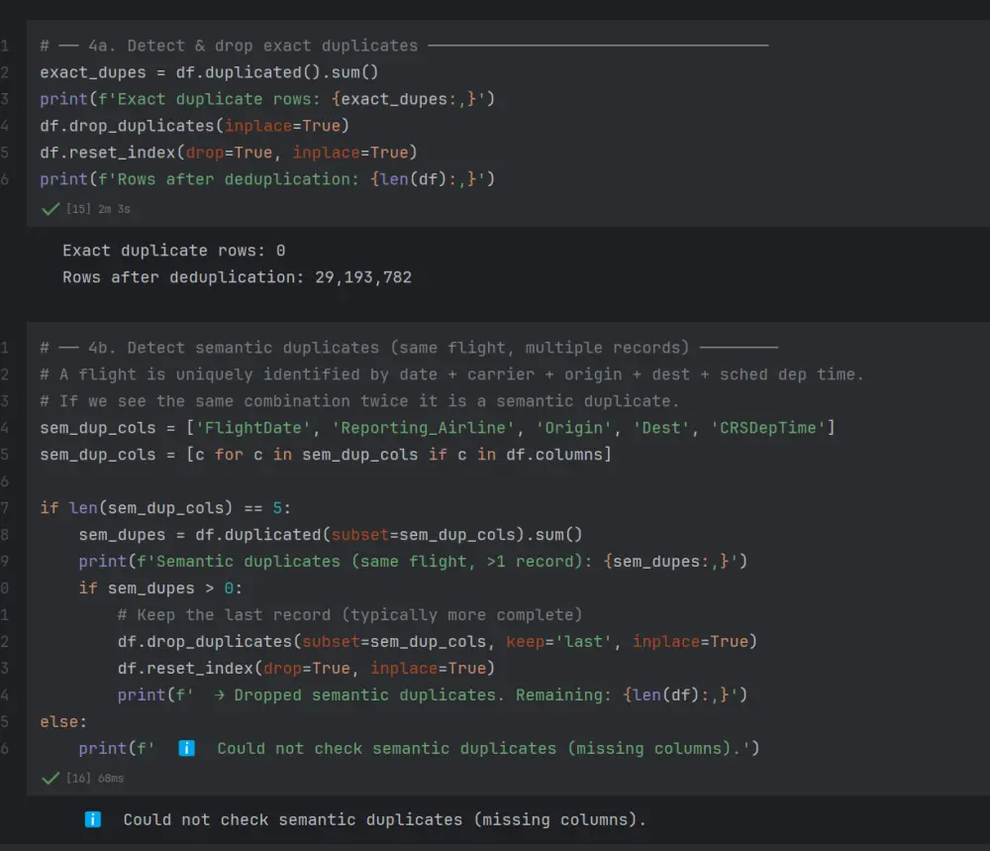Click the print 'Exact duplicate rows' code line
The height and width of the screenshot is (851, 990).
(267, 99)
